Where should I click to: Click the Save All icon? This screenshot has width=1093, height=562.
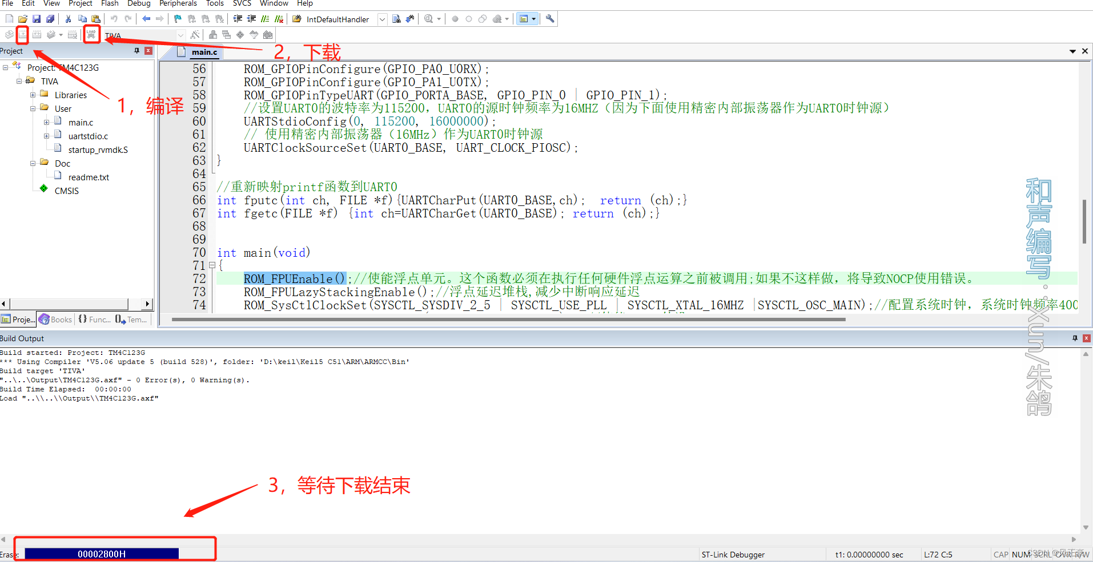click(50, 19)
